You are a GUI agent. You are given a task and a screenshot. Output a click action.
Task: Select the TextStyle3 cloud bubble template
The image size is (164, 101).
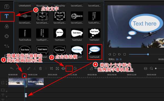point(94,33)
